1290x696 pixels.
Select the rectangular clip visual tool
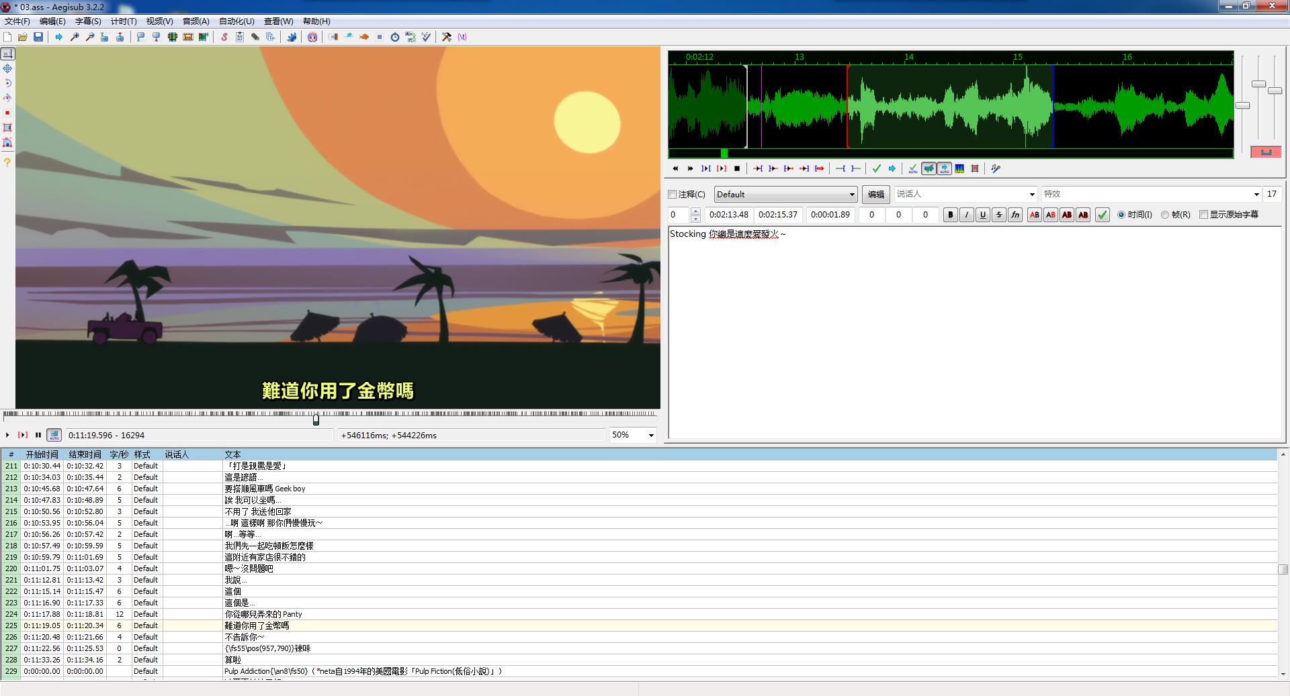pos(7,128)
